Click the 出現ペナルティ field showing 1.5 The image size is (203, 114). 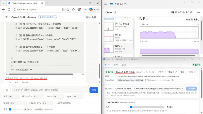click(47, 103)
